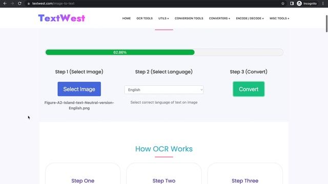Click the browser forward arrow
The width and height of the screenshot is (328, 184).
pos(12,4)
